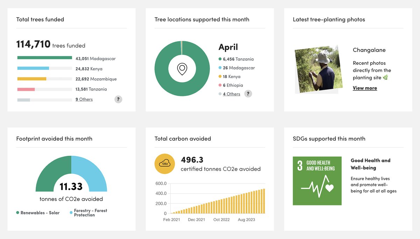The height and width of the screenshot is (239, 420).
Task: Click the 22,692 Mozambique label
Action: (96, 79)
